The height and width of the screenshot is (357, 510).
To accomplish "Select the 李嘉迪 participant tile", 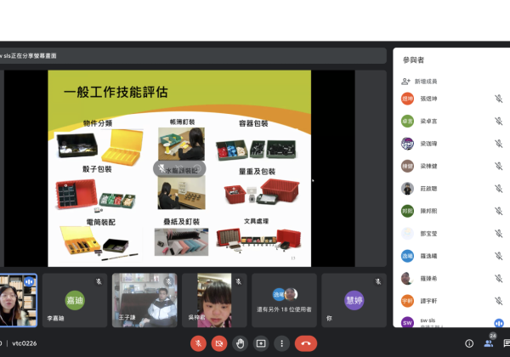I will (75, 300).
